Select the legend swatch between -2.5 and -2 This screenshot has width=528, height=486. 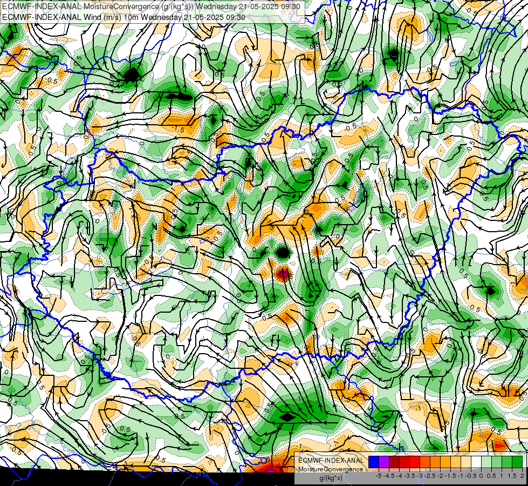point(435,462)
